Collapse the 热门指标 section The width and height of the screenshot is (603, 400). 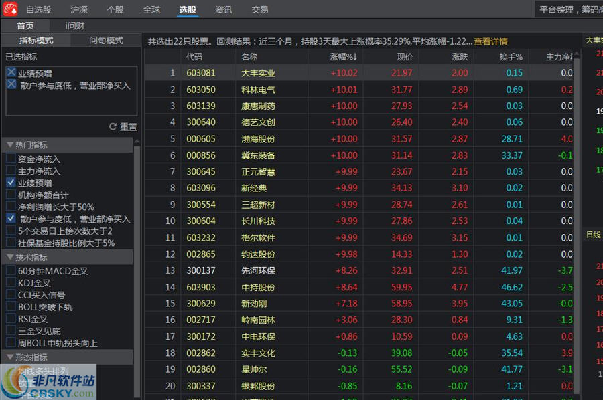click(x=10, y=145)
